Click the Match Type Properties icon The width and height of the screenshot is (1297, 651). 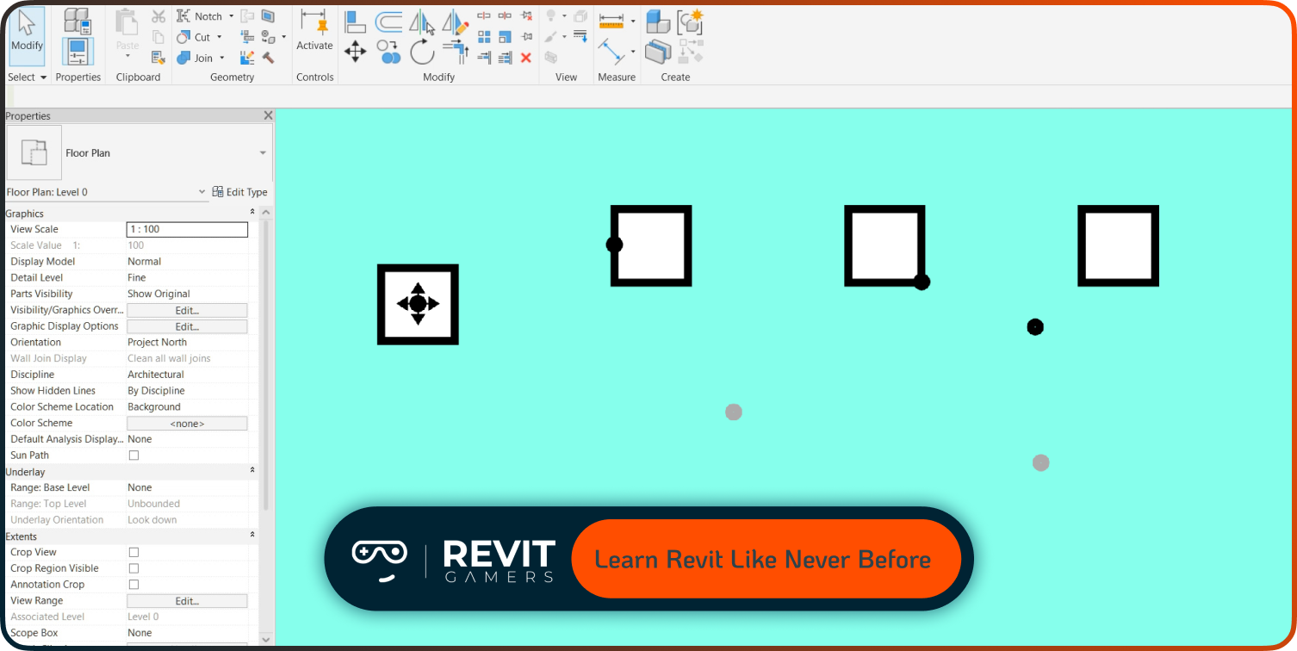point(158,58)
